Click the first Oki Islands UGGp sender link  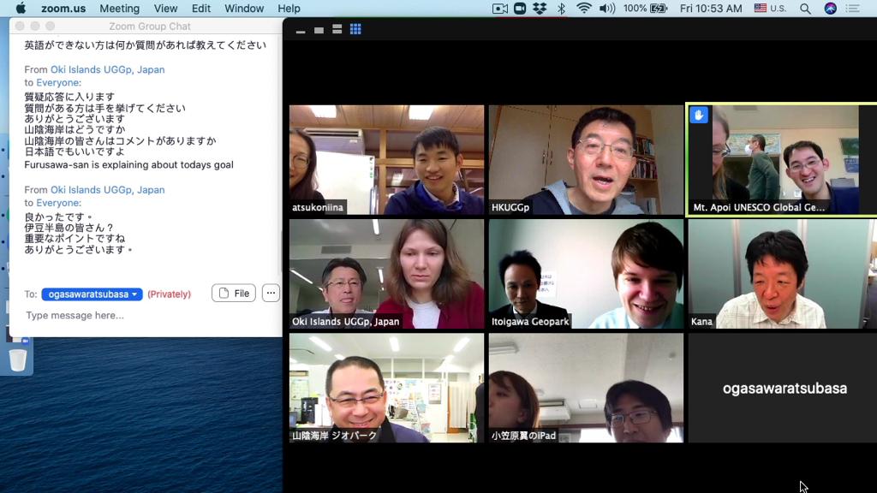pos(107,70)
